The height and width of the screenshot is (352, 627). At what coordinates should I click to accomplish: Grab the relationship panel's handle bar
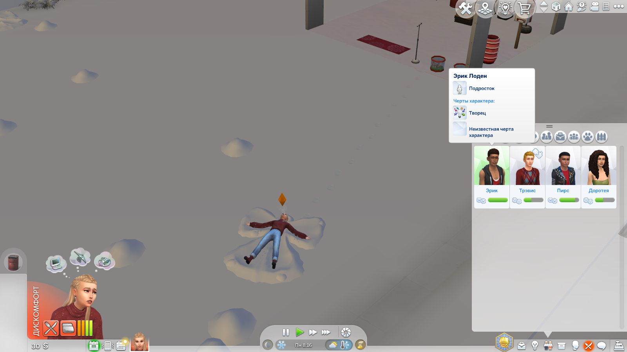point(549,126)
